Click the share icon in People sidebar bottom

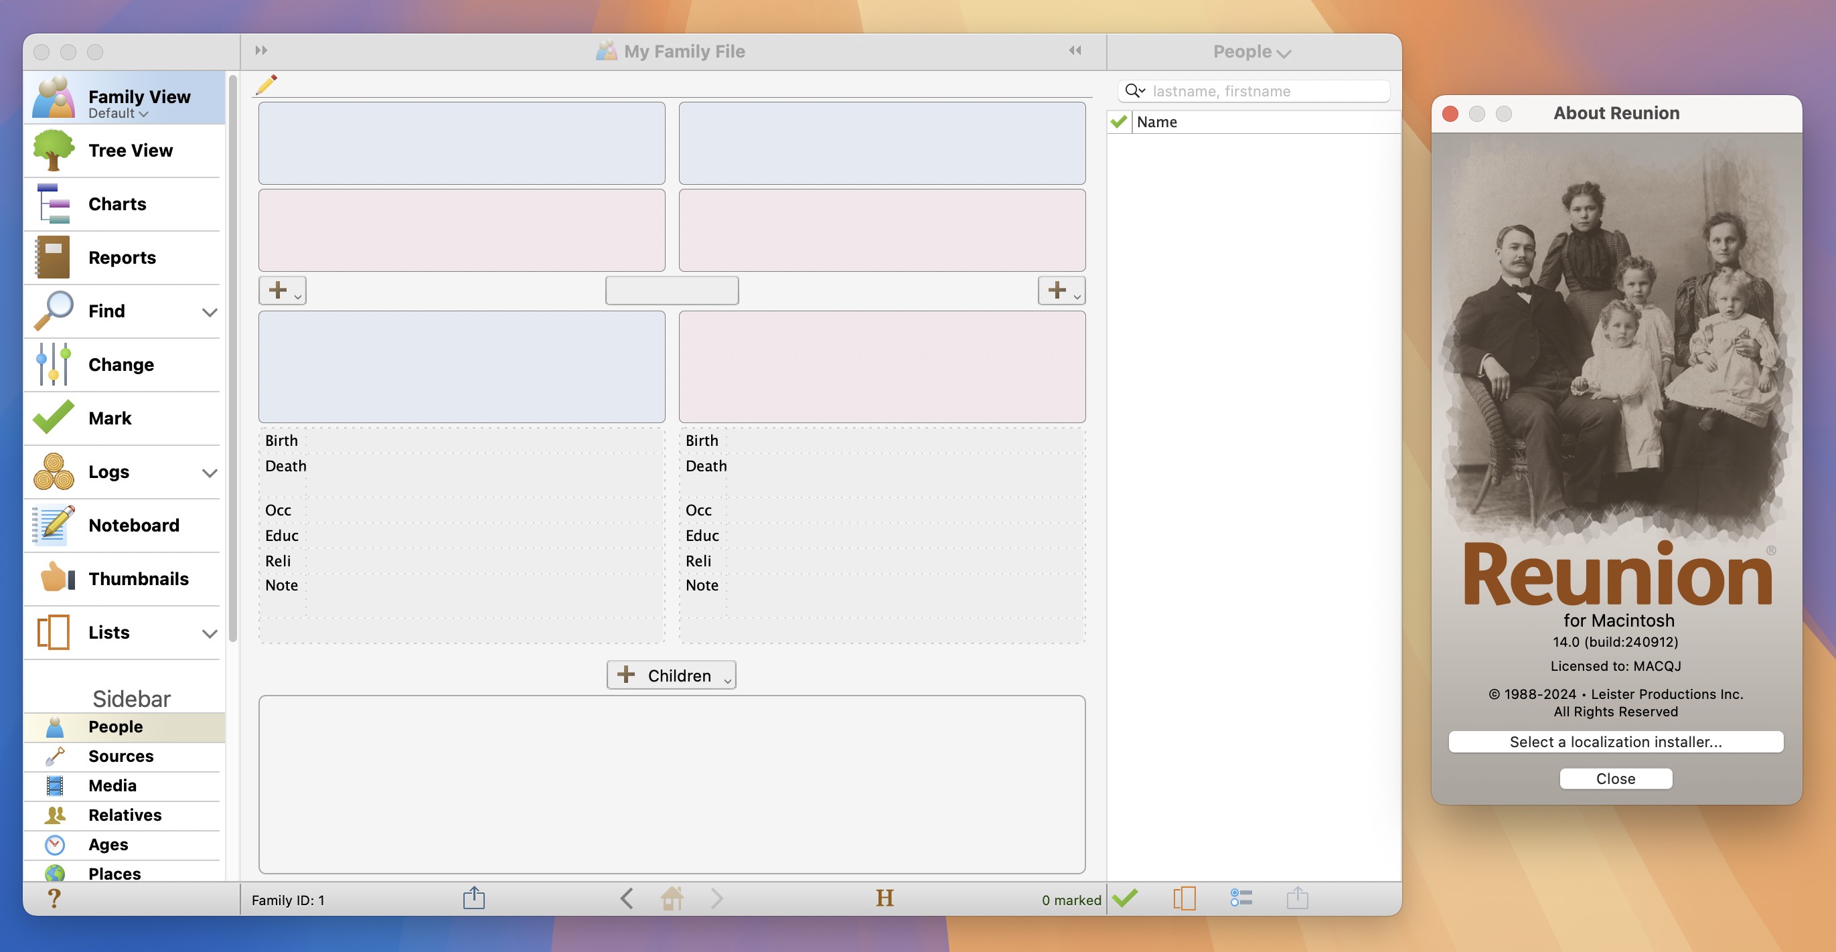(x=1298, y=898)
